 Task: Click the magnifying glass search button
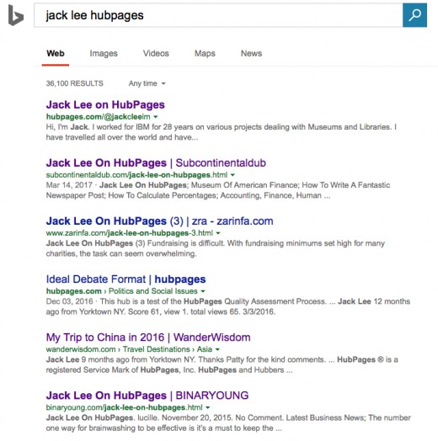pos(414,15)
